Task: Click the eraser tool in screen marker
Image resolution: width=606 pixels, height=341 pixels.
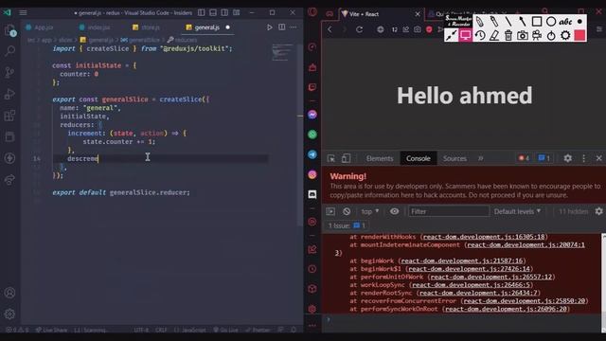Action: 494,36
